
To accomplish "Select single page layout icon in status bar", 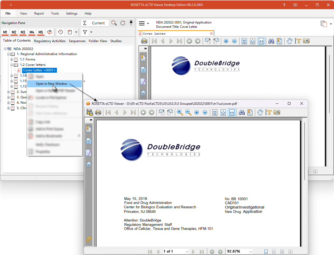I will click(x=266, y=251).
